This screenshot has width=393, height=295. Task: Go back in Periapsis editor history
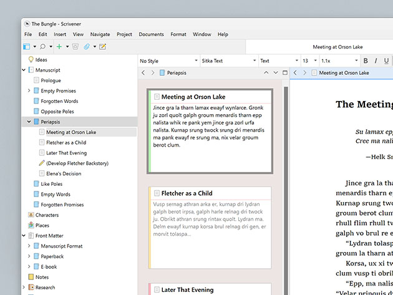(x=143, y=73)
